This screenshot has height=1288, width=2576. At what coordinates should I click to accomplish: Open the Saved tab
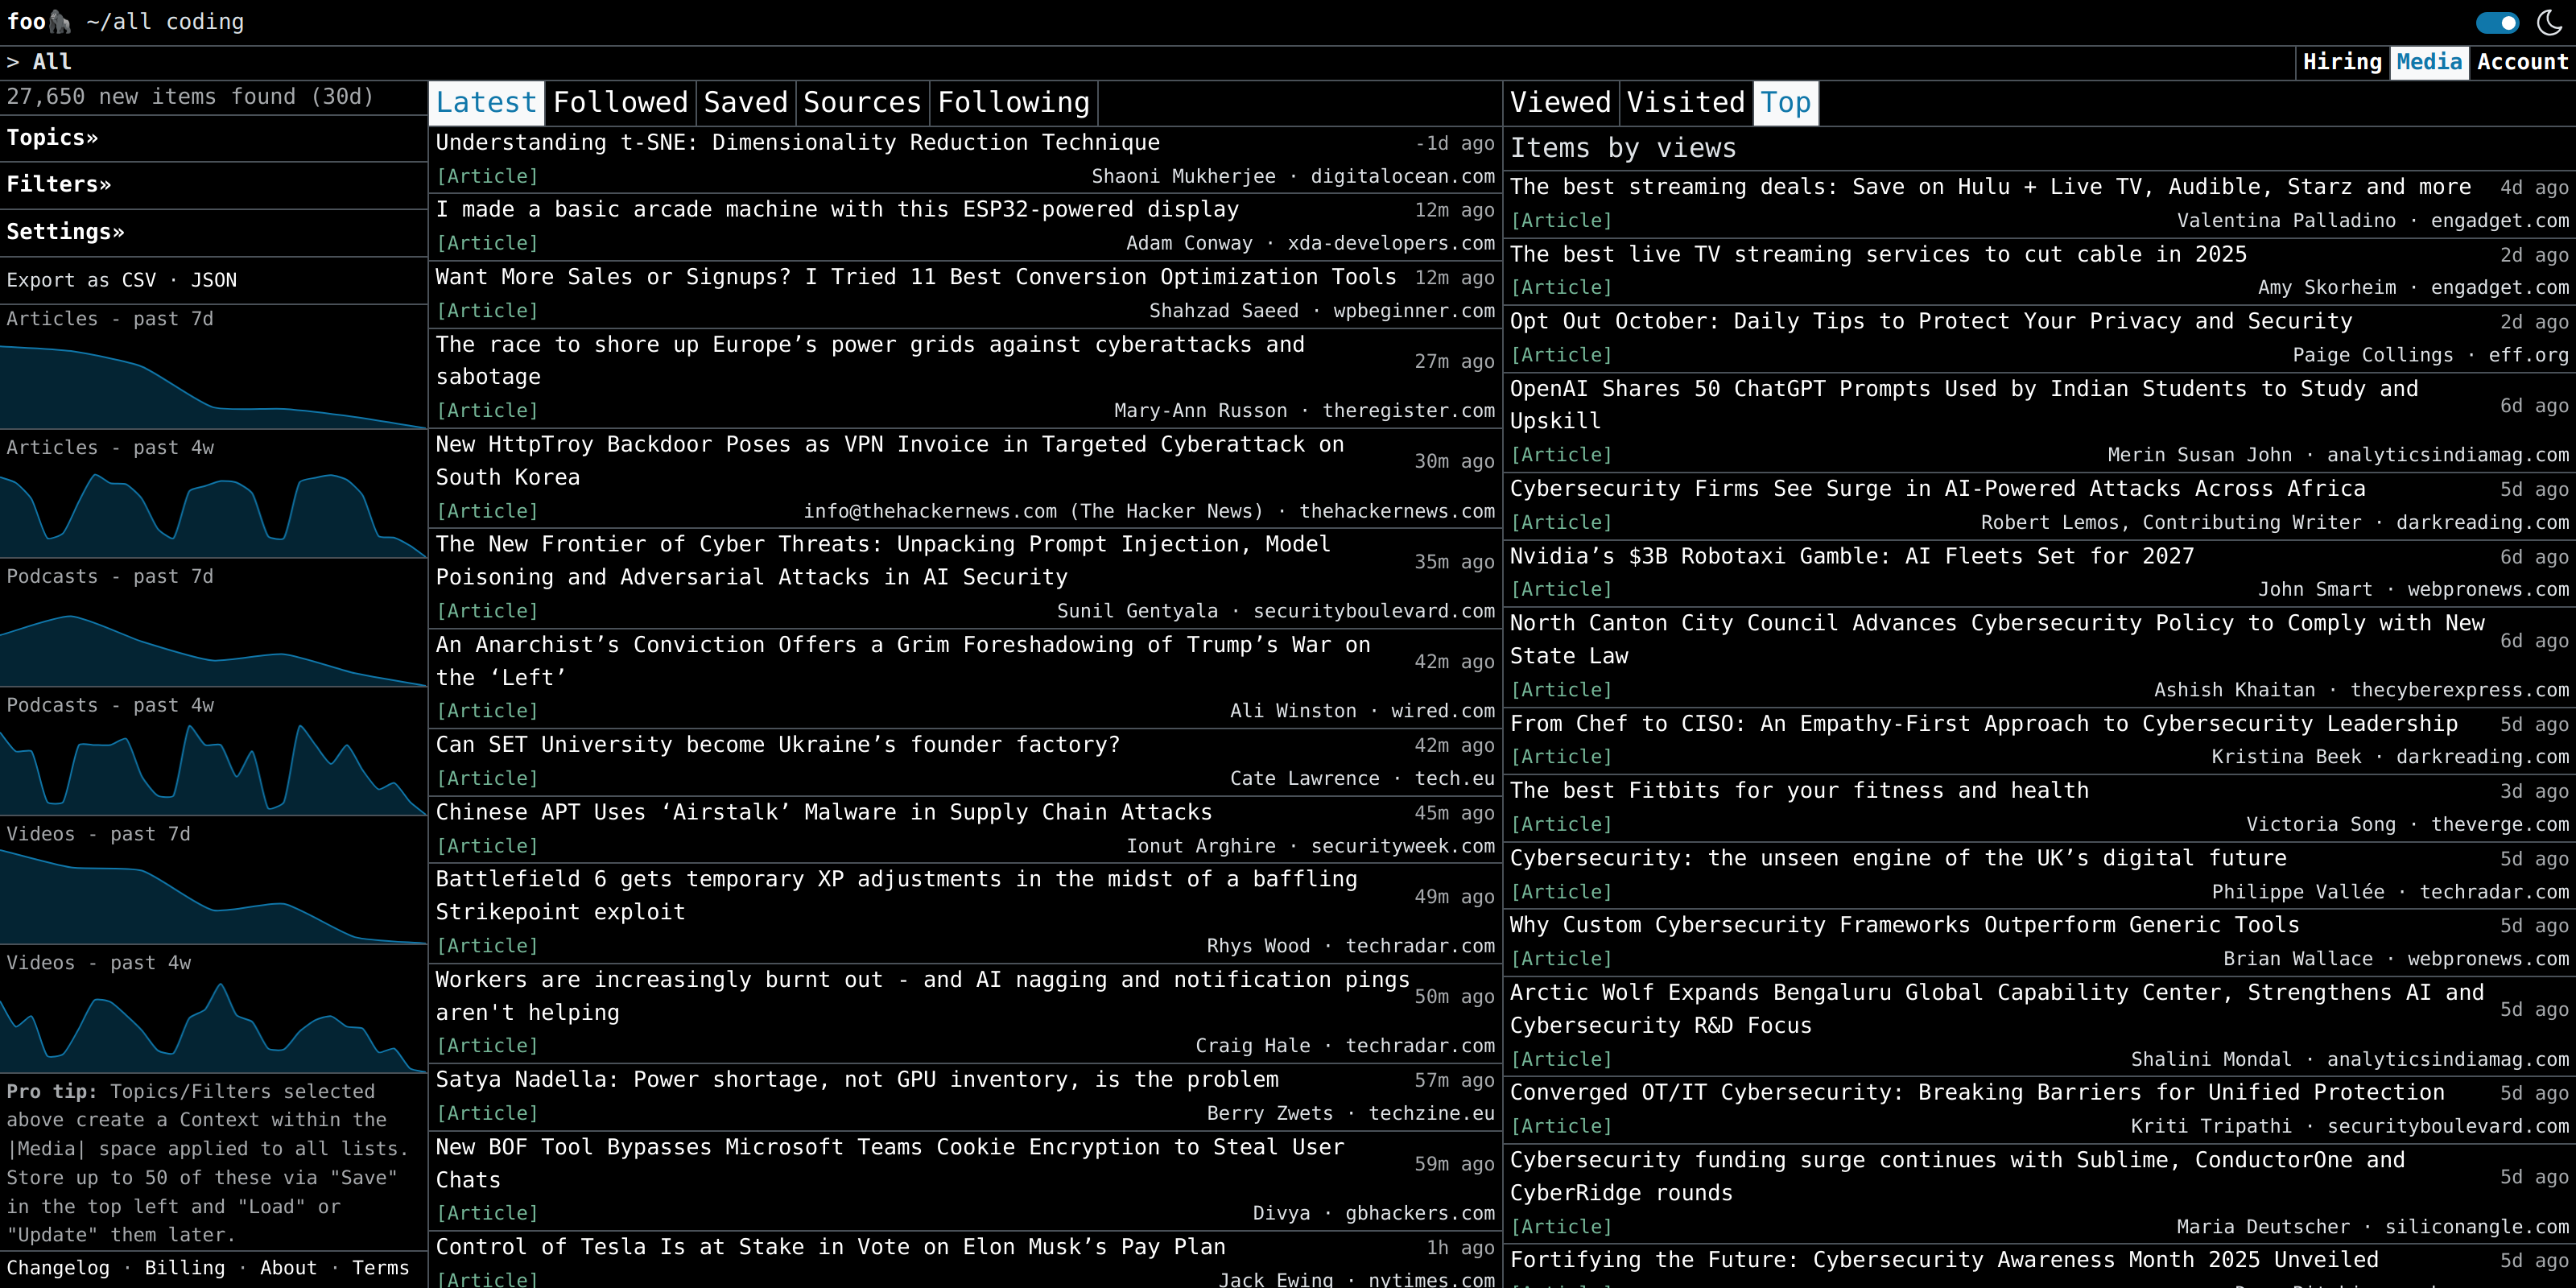(x=745, y=103)
